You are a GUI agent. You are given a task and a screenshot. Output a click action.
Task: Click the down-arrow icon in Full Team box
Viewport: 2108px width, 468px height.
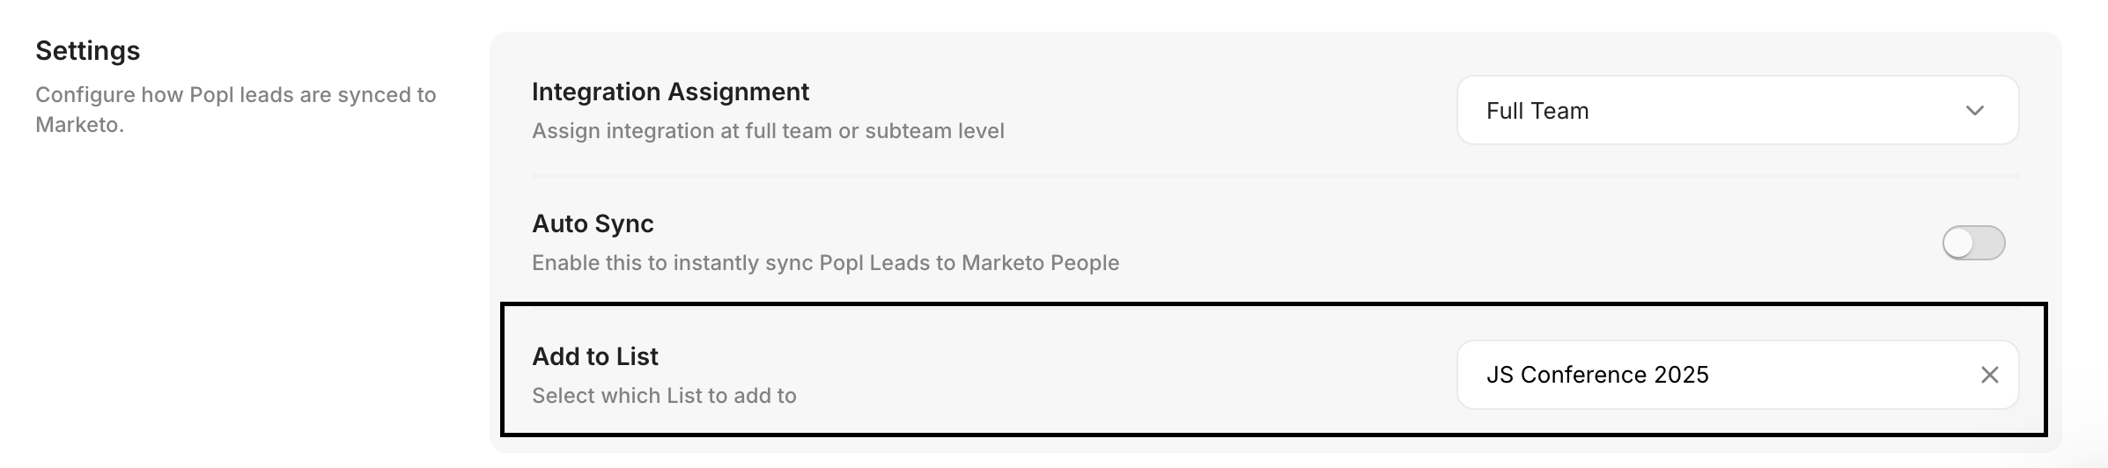(1975, 111)
